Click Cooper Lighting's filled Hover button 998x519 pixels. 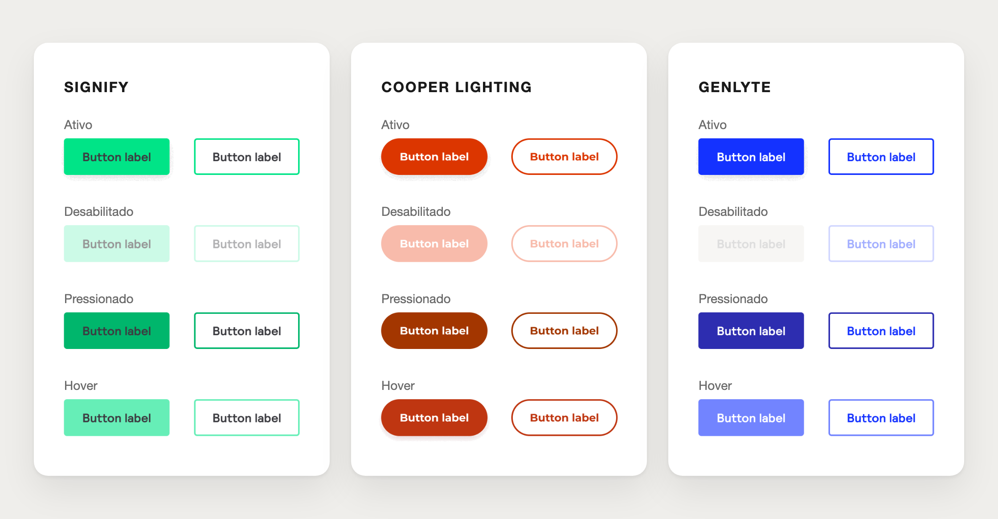pos(434,418)
